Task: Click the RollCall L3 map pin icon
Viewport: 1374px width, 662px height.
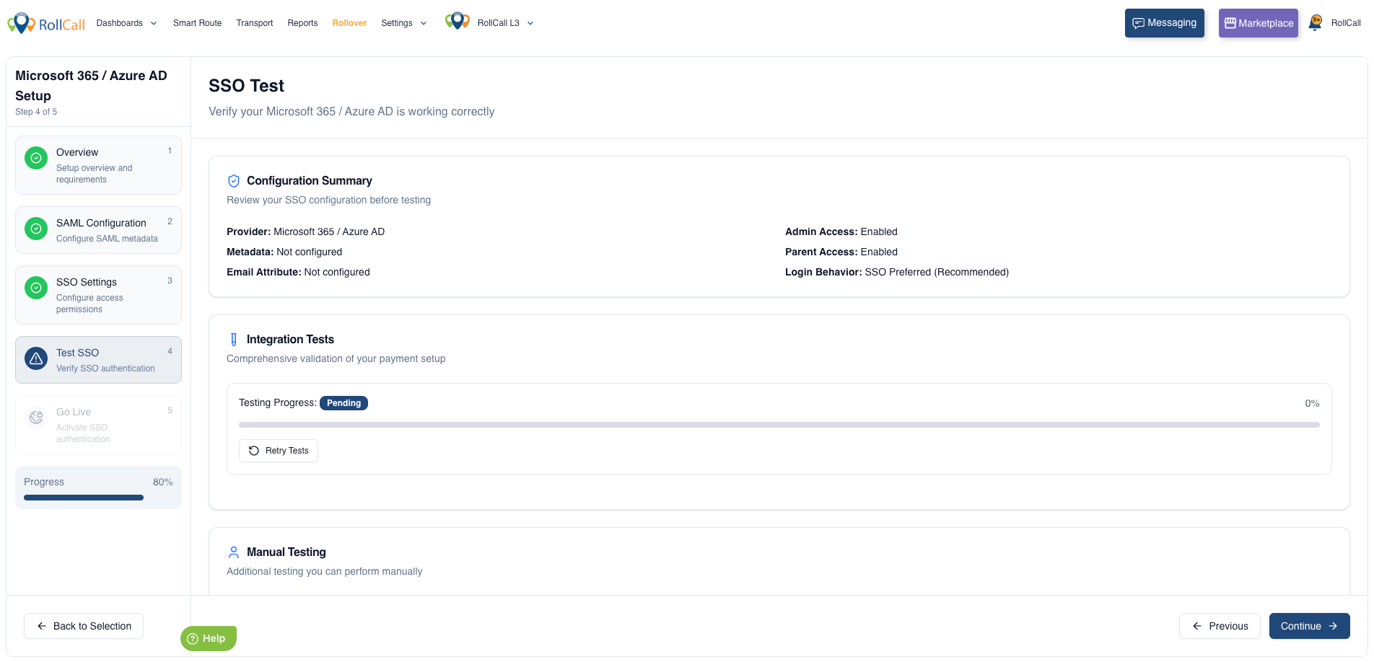Action: coord(458,22)
